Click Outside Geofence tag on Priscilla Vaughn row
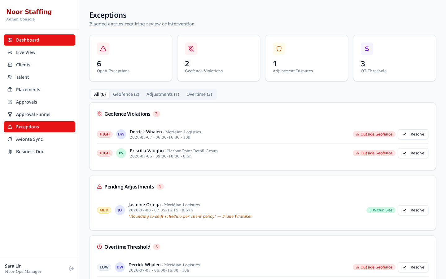Viewport: 446px width, 279px height. pos(374,153)
